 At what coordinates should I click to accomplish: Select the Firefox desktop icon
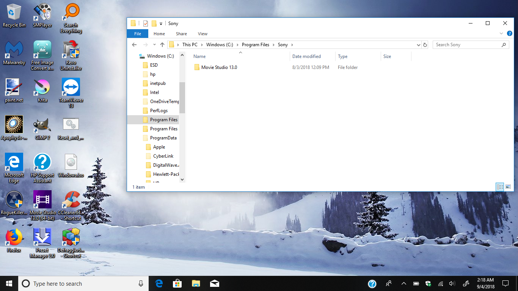[14, 241]
